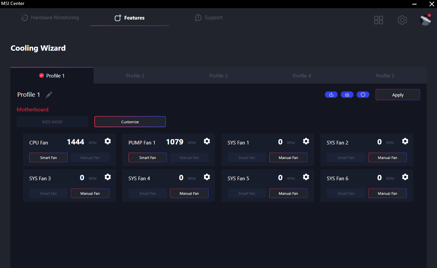Select Smart Fan for SYS Fan 2
The image size is (437, 268).
point(346,158)
